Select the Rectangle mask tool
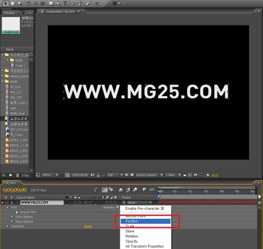 (x=51, y=4)
